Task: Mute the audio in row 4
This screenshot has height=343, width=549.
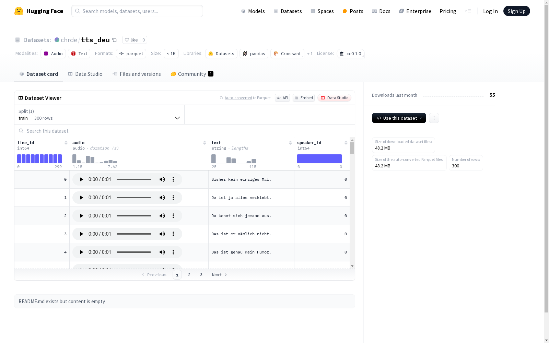Action: [x=162, y=252]
